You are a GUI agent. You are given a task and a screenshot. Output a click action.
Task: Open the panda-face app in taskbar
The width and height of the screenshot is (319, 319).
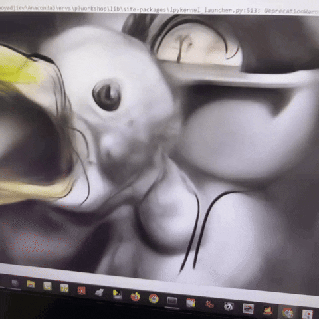pyautogui.click(x=229, y=306)
